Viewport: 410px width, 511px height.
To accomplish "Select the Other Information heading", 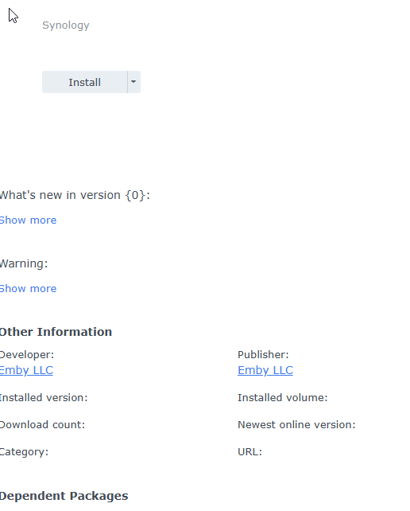I will 56,332.
